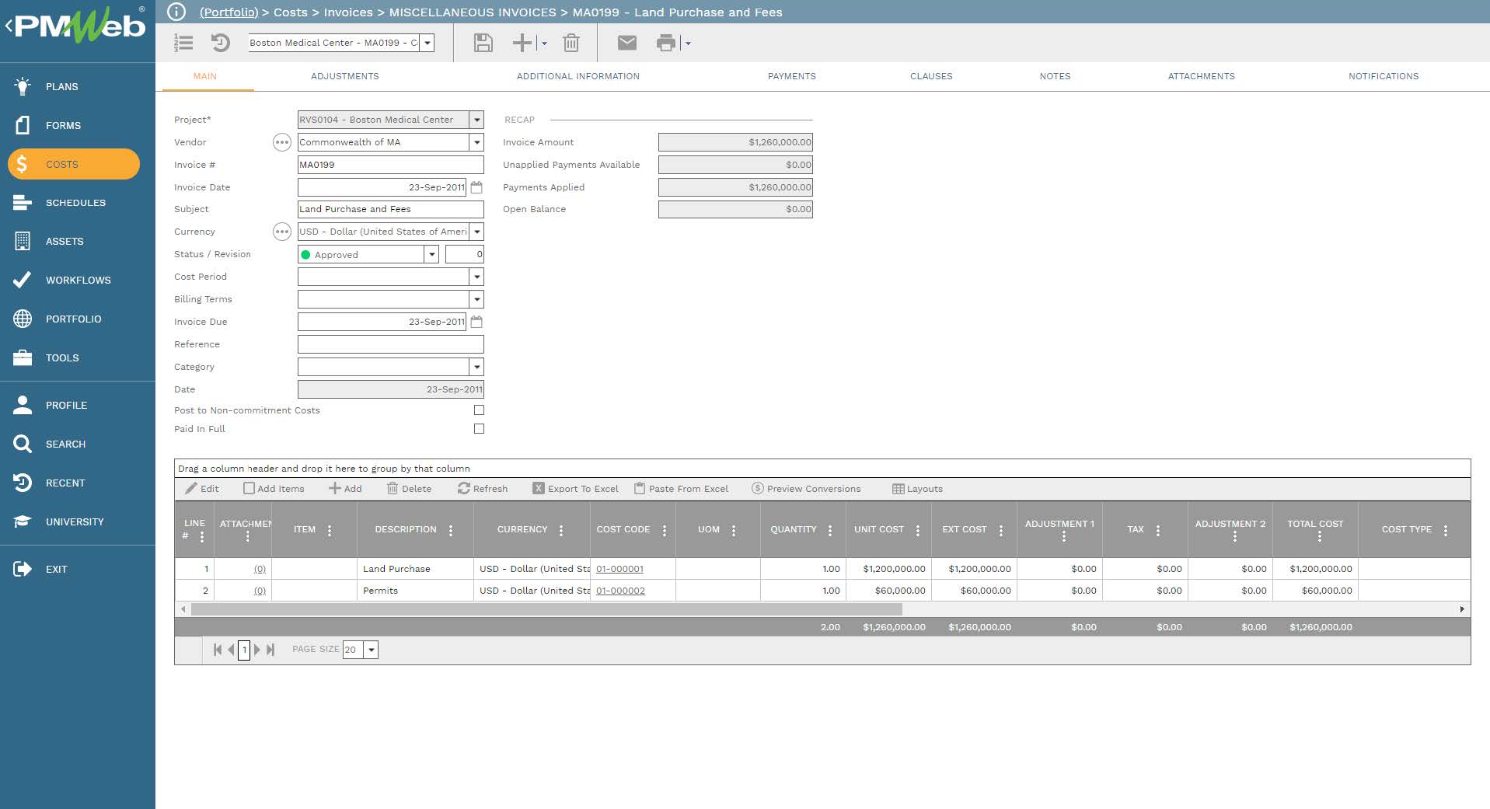Open the Description column options menu
The width and height of the screenshot is (1490, 809).
(x=451, y=531)
